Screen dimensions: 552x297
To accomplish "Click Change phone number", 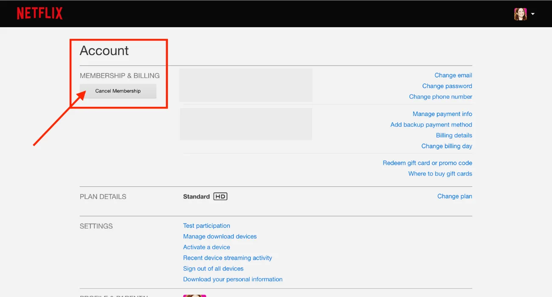I will (440, 97).
